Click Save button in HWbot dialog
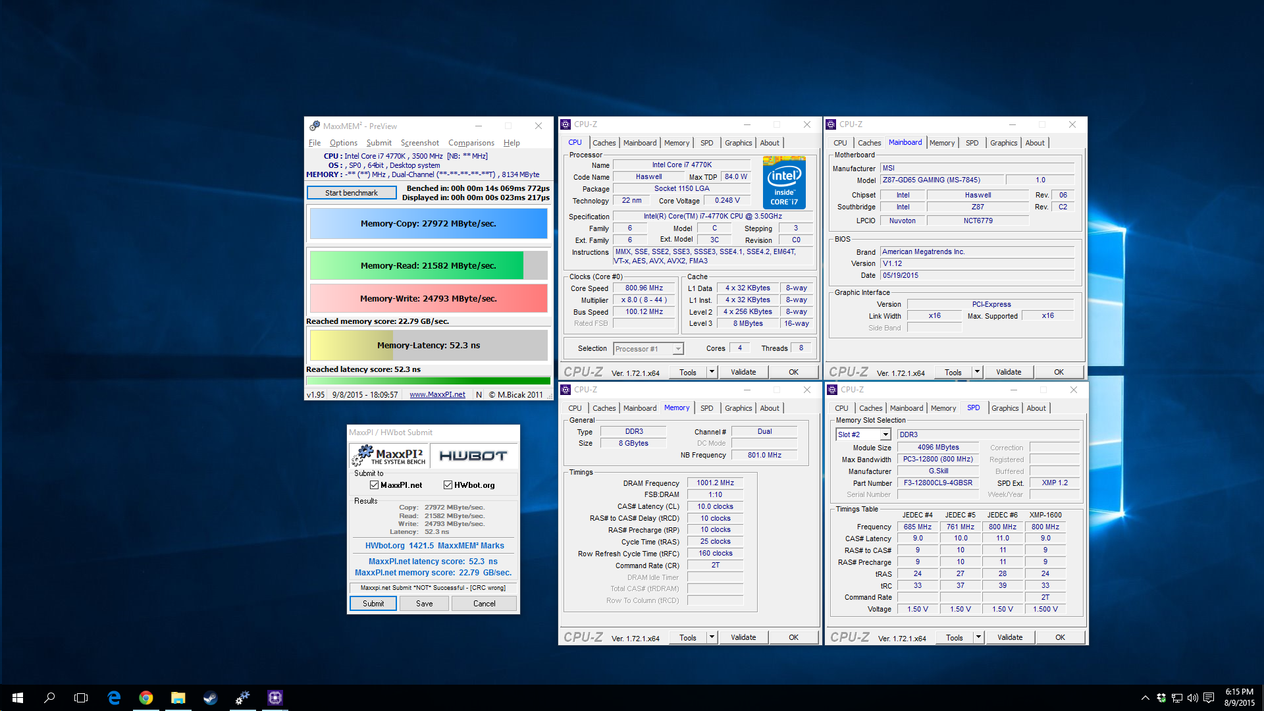The height and width of the screenshot is (711, 1264). pyautogui.click(x=425, y=604)
